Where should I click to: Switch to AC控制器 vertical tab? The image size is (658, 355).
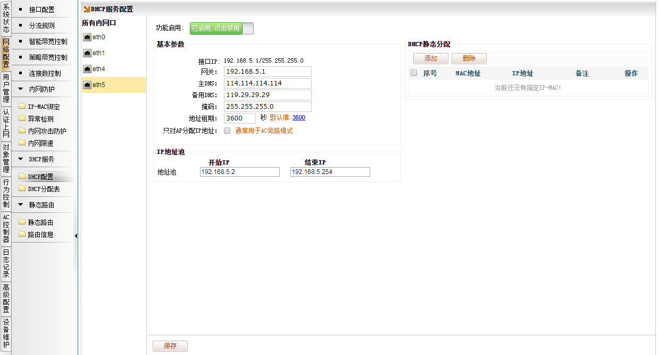pos(6,229)
